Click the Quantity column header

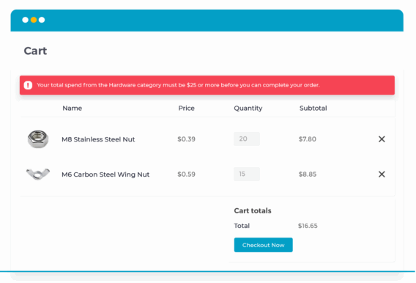tap(248, 109)
